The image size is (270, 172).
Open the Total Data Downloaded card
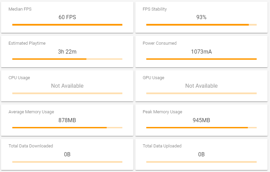[67, 154]
